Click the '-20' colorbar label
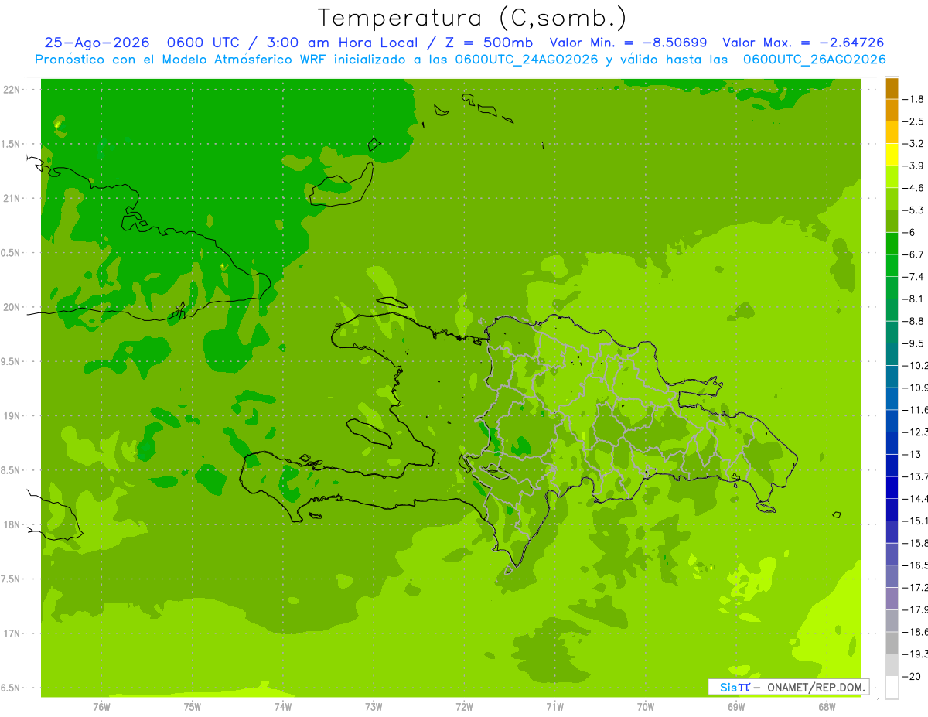The width and height of the screenshot is (928, 717). point(913,676)
